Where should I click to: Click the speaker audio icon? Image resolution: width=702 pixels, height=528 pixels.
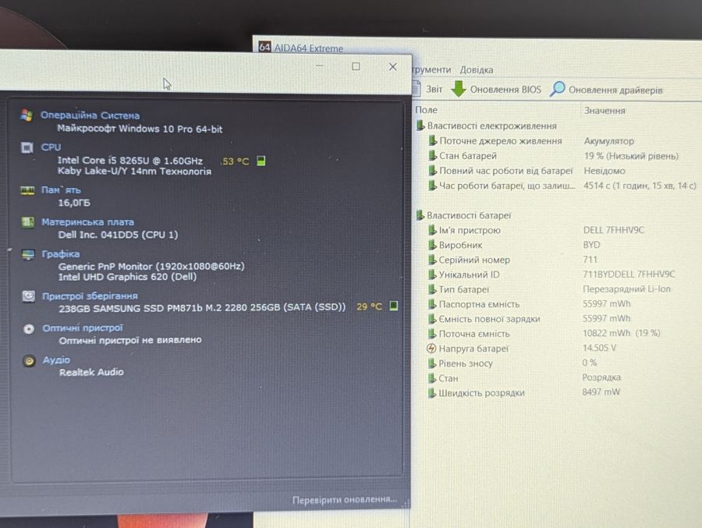click(x=29, y=361)
